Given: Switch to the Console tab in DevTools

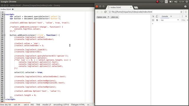Looking at the screenshot, I should point(165,16).
